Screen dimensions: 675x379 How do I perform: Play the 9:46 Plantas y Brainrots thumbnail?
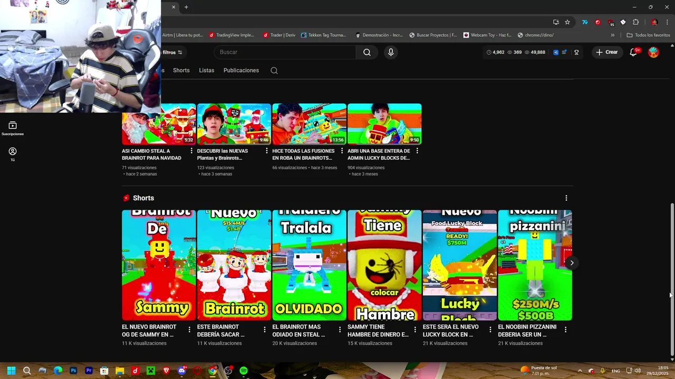click(x=234, y=124)
